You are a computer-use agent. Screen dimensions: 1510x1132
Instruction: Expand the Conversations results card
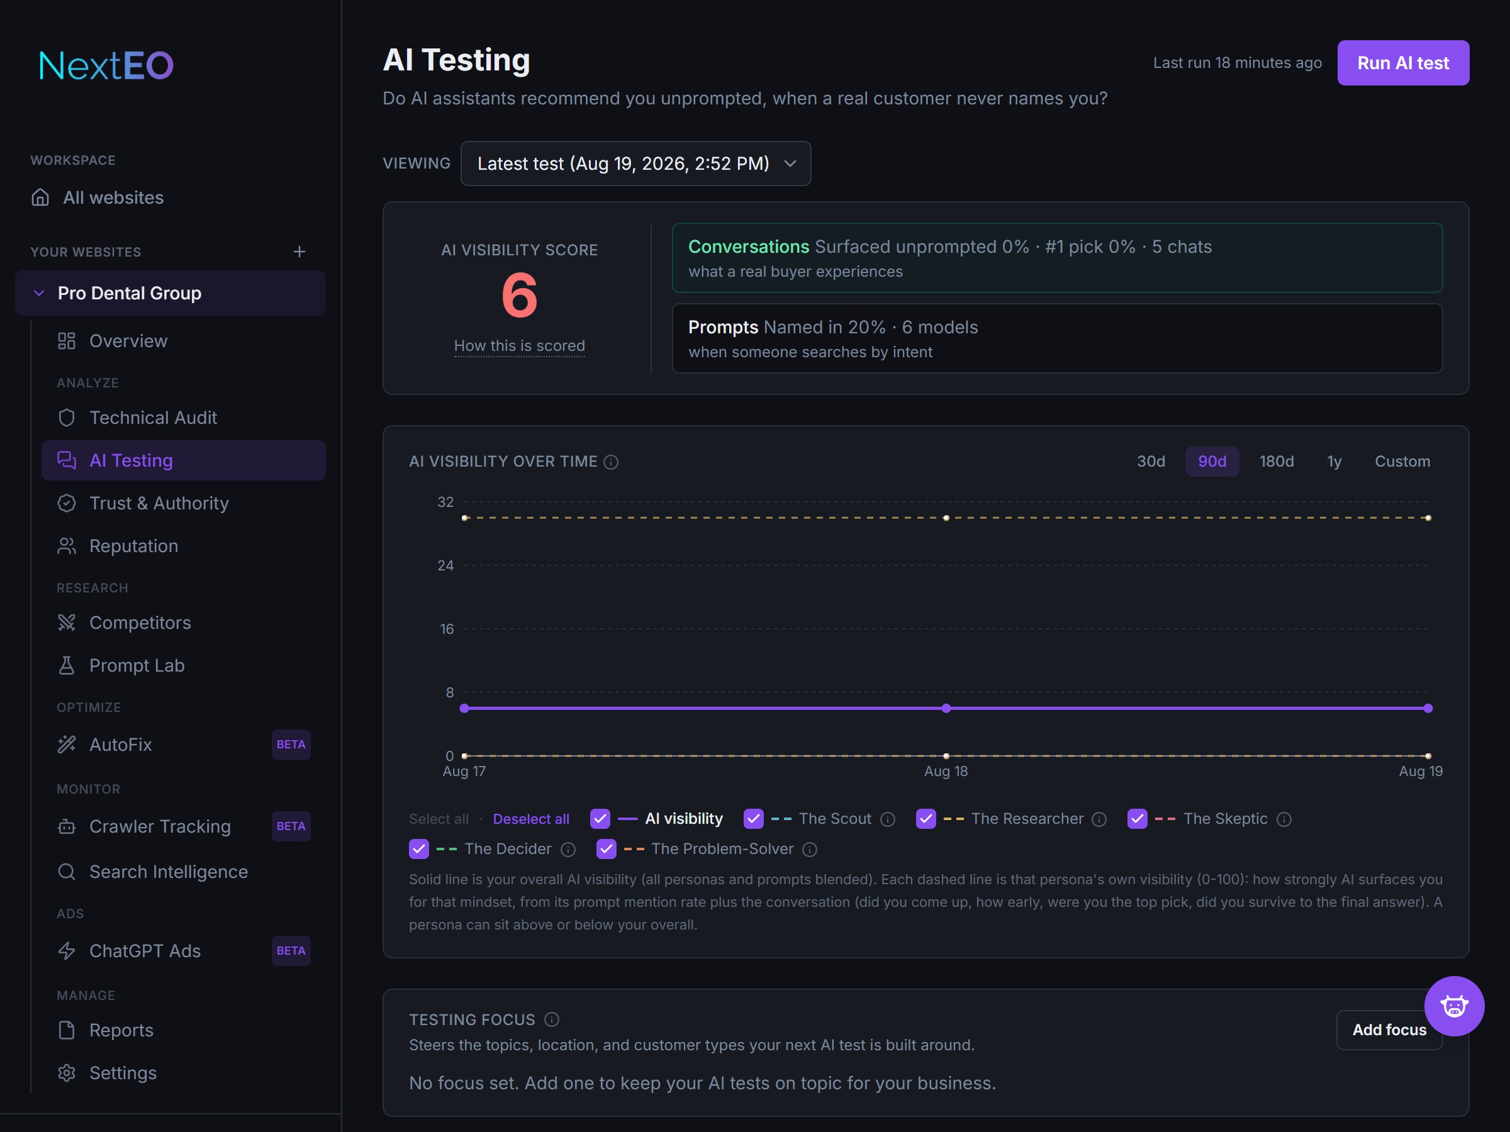1057,258
